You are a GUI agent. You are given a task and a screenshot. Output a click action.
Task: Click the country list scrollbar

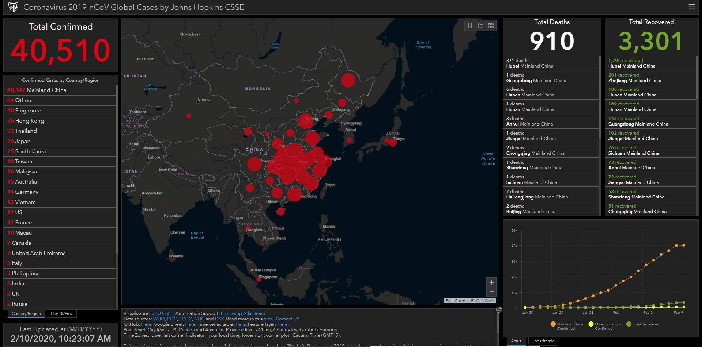(117, 170)
